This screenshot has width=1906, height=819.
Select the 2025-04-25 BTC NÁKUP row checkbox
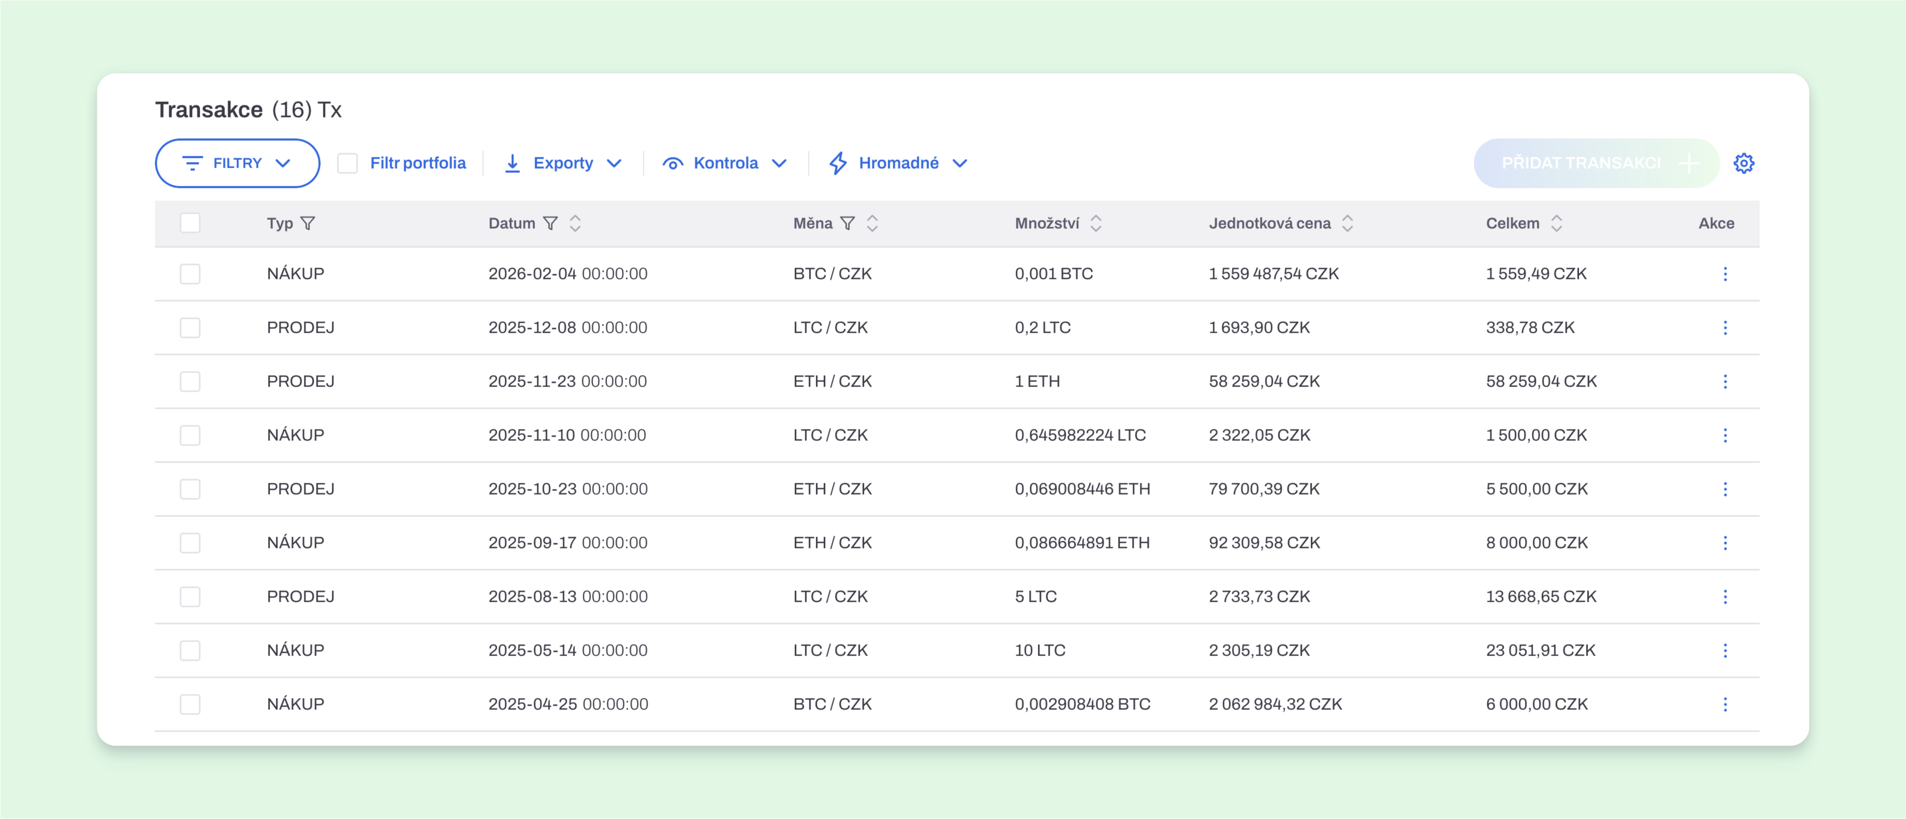click(x=190, y=704)
